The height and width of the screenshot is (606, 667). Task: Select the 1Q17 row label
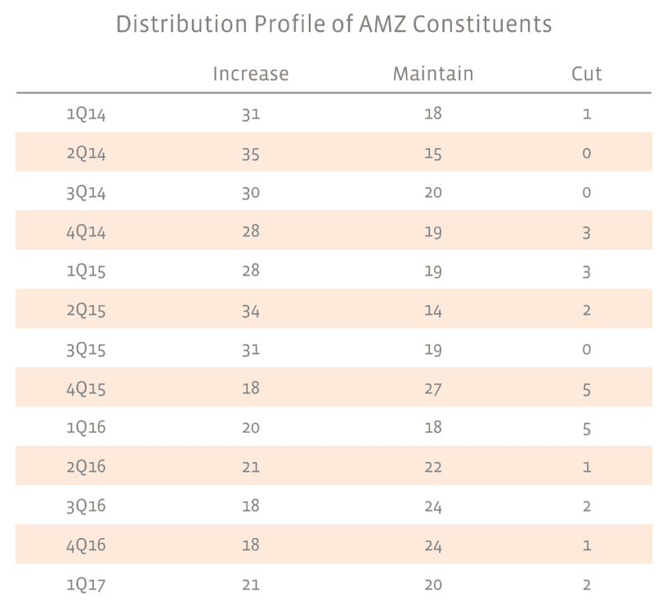(x=86, y=585)
